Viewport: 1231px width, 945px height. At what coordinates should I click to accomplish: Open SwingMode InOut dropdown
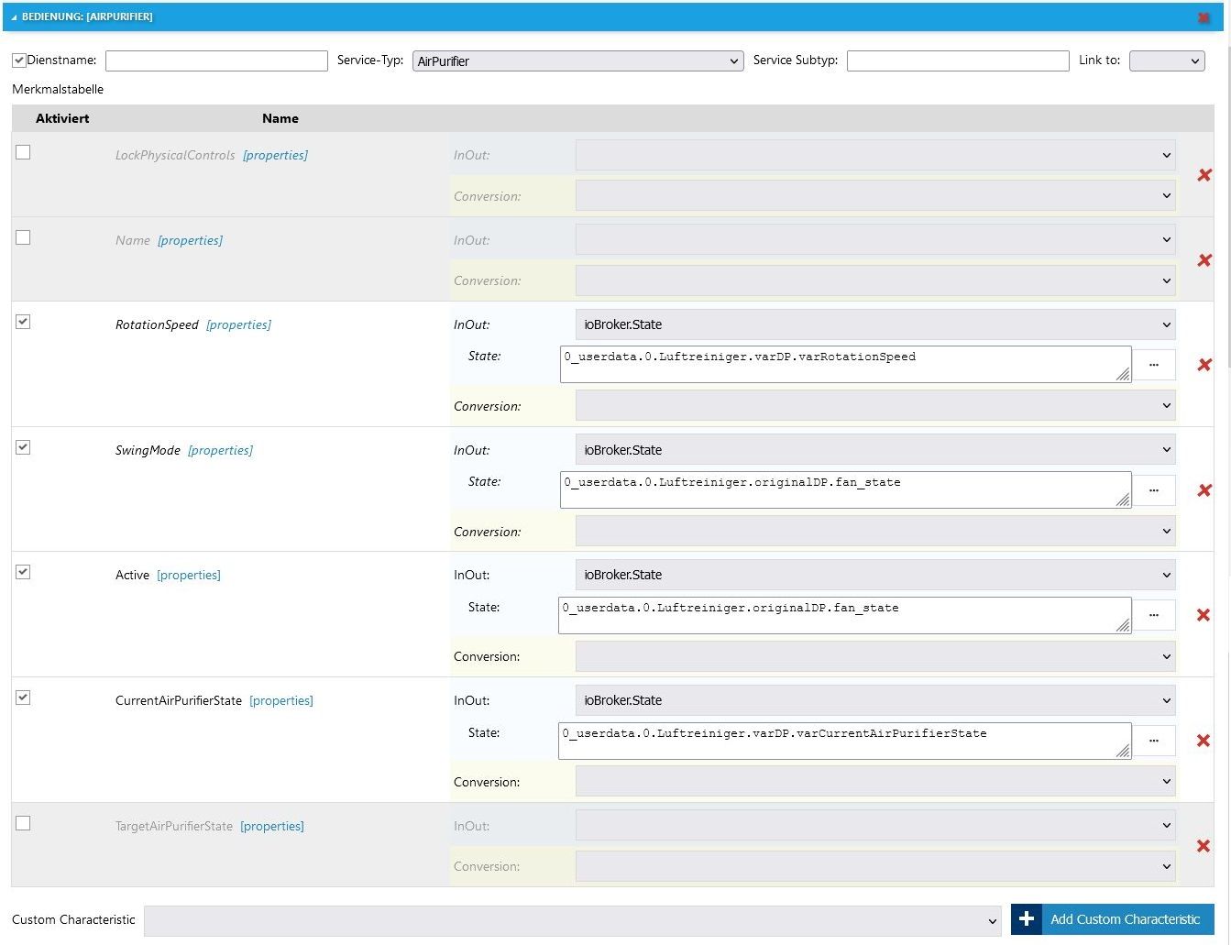click(875, 450)
